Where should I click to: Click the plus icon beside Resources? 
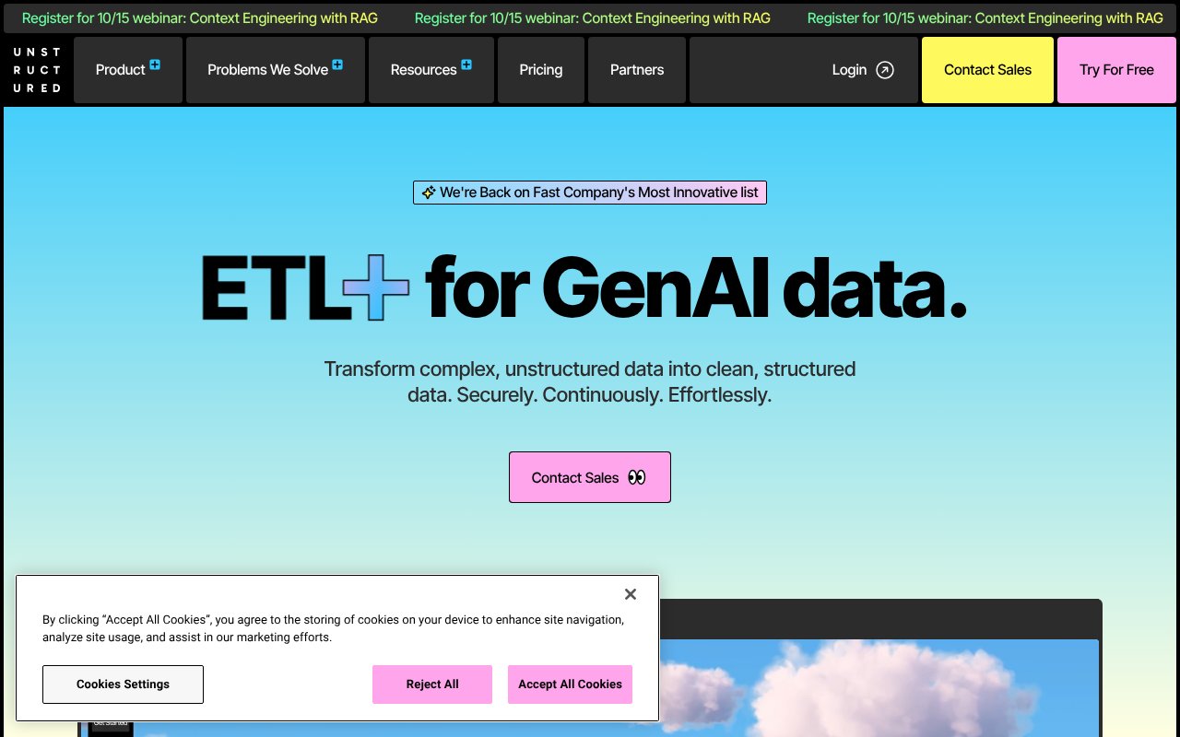point(466,64)
